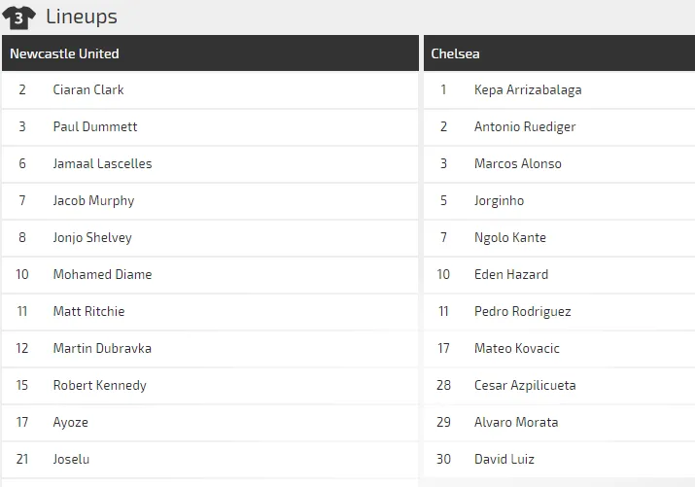
Task: Open Jonjo Shelvey's profile
Action: pos(92,238)
